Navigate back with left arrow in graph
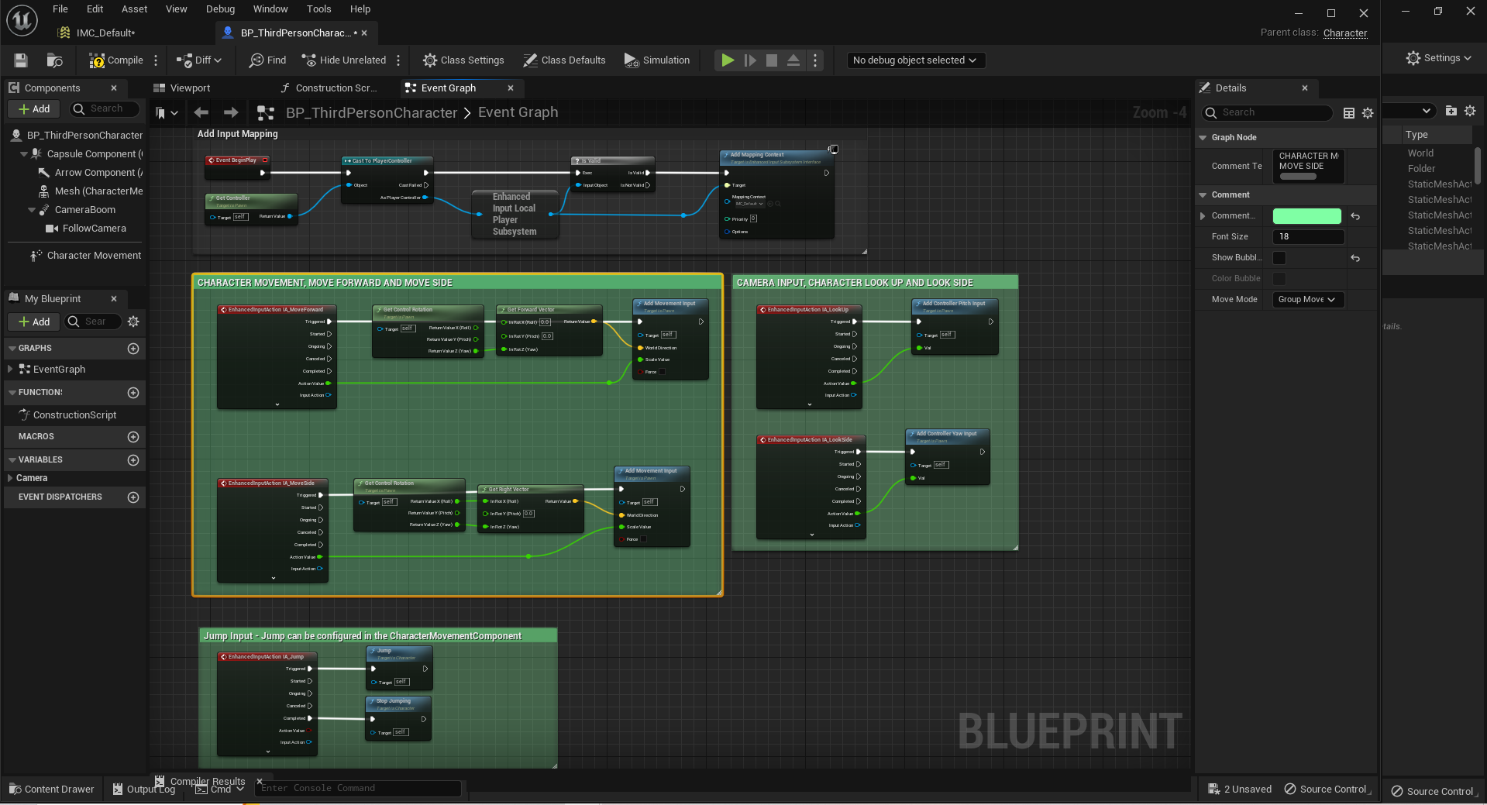Viewport: 1487px width, 805px height. [201, 113]
